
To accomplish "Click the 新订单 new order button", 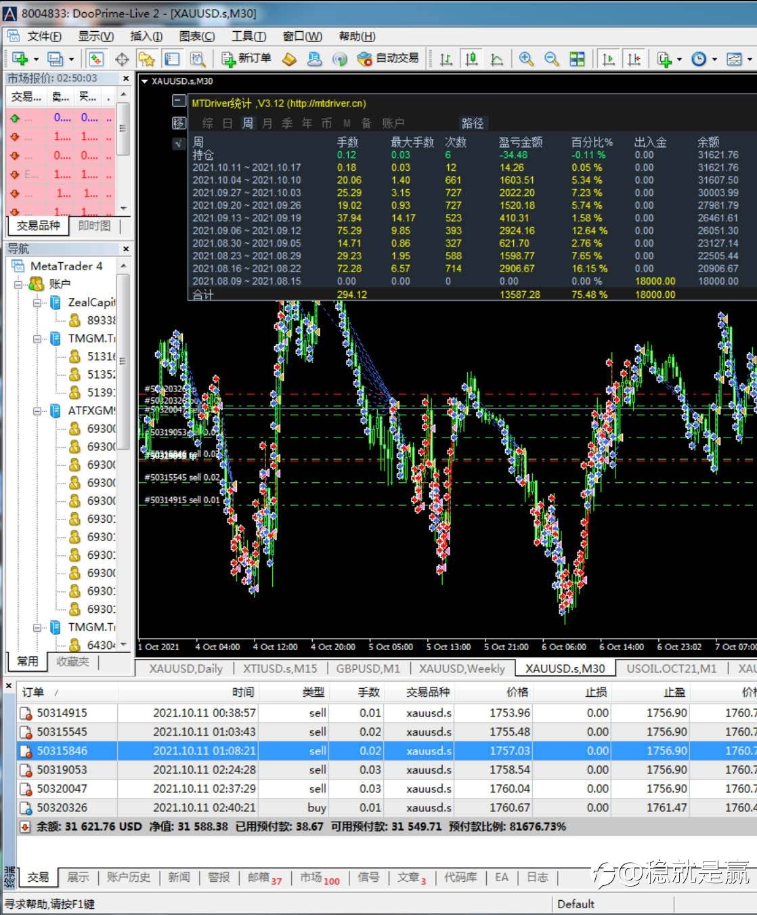I will pyautogui.click(x=246, y=59).
